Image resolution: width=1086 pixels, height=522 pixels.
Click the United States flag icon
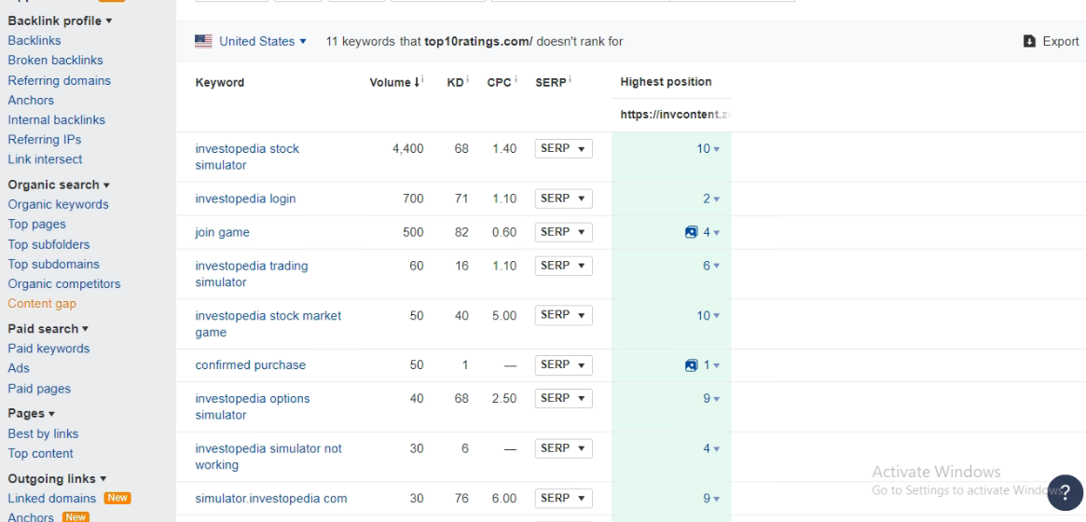(203, 41)
